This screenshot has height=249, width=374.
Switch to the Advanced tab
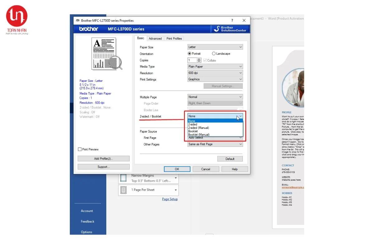point(155,39)
